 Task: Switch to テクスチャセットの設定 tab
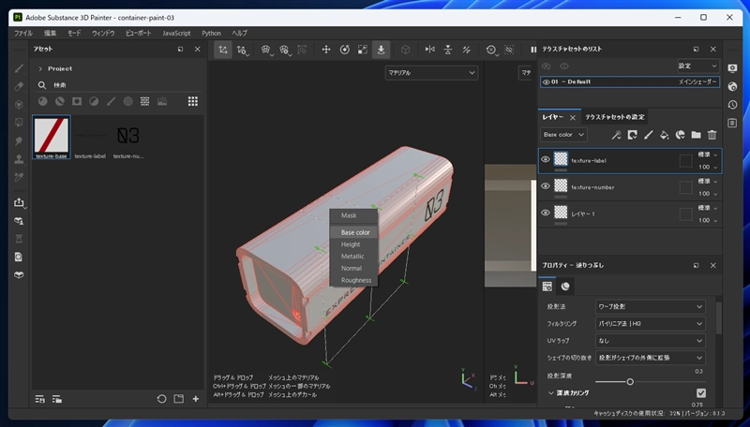[615, 117]
